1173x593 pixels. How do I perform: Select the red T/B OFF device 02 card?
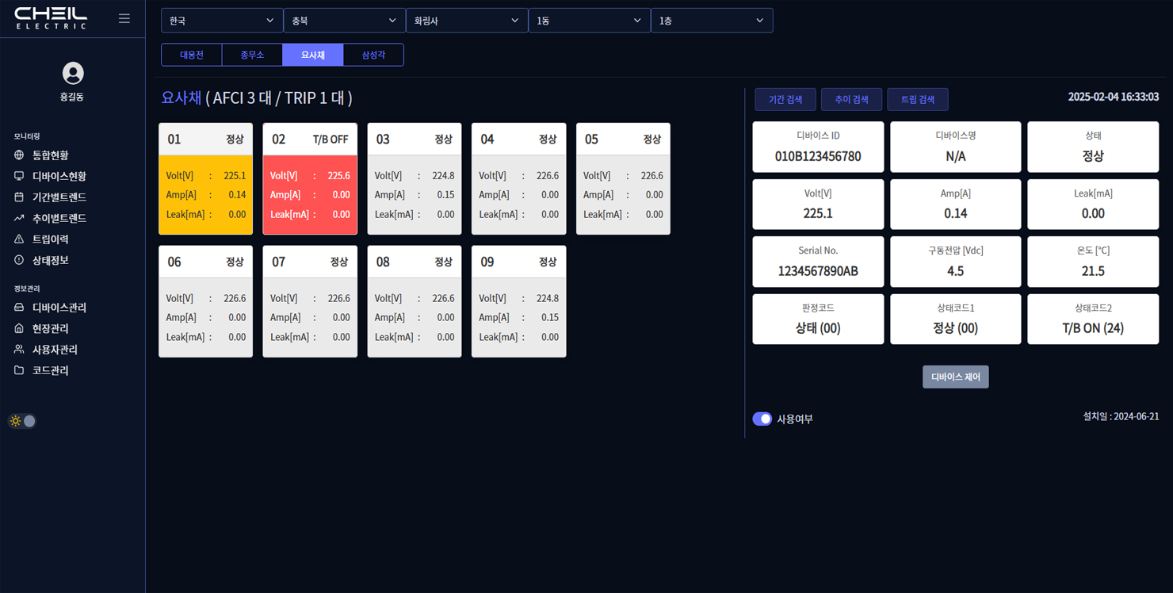(310, 179)
